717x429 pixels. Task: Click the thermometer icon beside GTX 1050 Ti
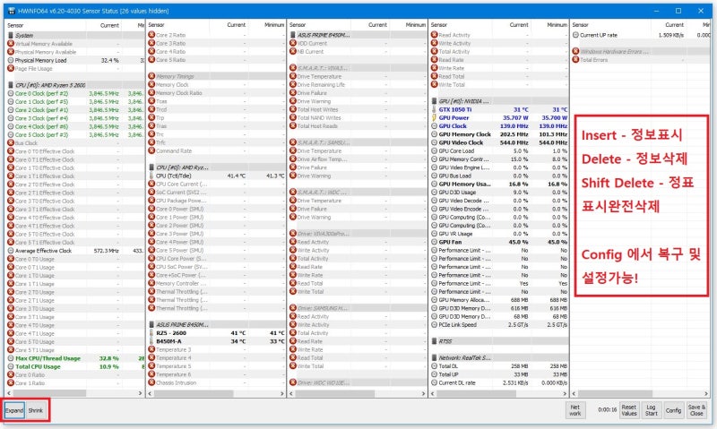click(x=434, y=109)
